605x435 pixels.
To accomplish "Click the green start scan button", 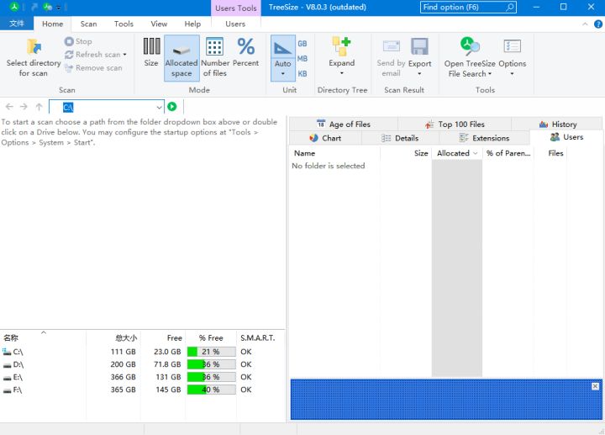I will tap(172, 107).
